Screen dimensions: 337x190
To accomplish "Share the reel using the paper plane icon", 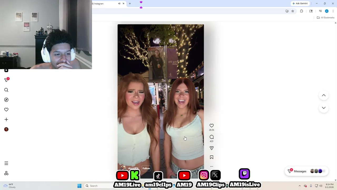I will [x=211, y=148].
